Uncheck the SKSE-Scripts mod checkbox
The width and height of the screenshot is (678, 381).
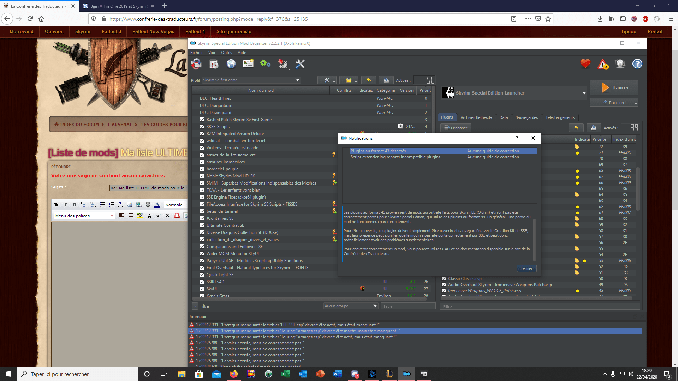point(202,127)
